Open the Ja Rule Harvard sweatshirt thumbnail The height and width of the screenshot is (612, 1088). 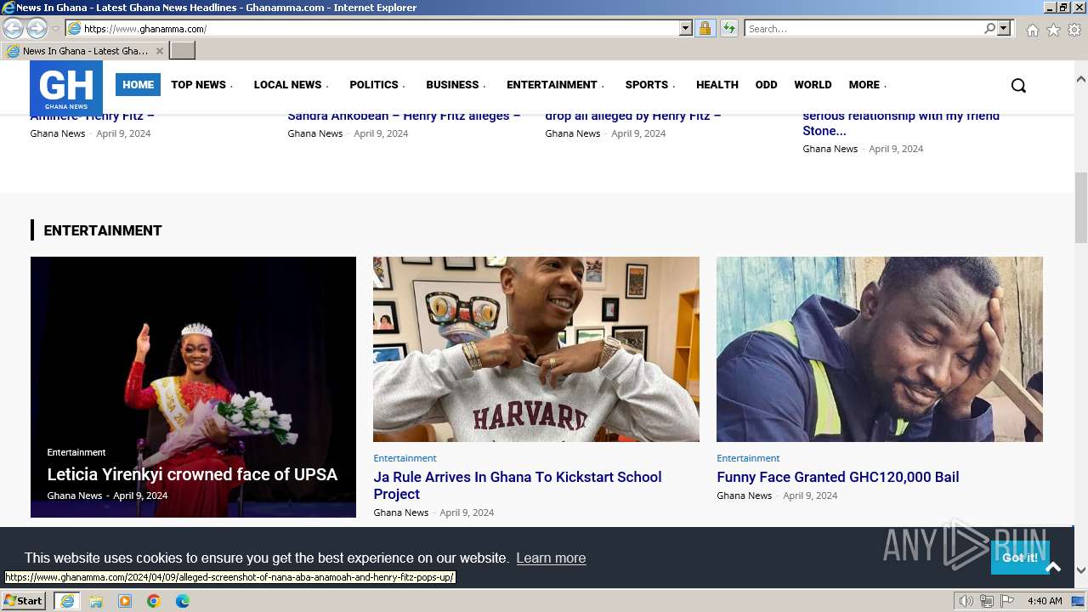(536, 349)
